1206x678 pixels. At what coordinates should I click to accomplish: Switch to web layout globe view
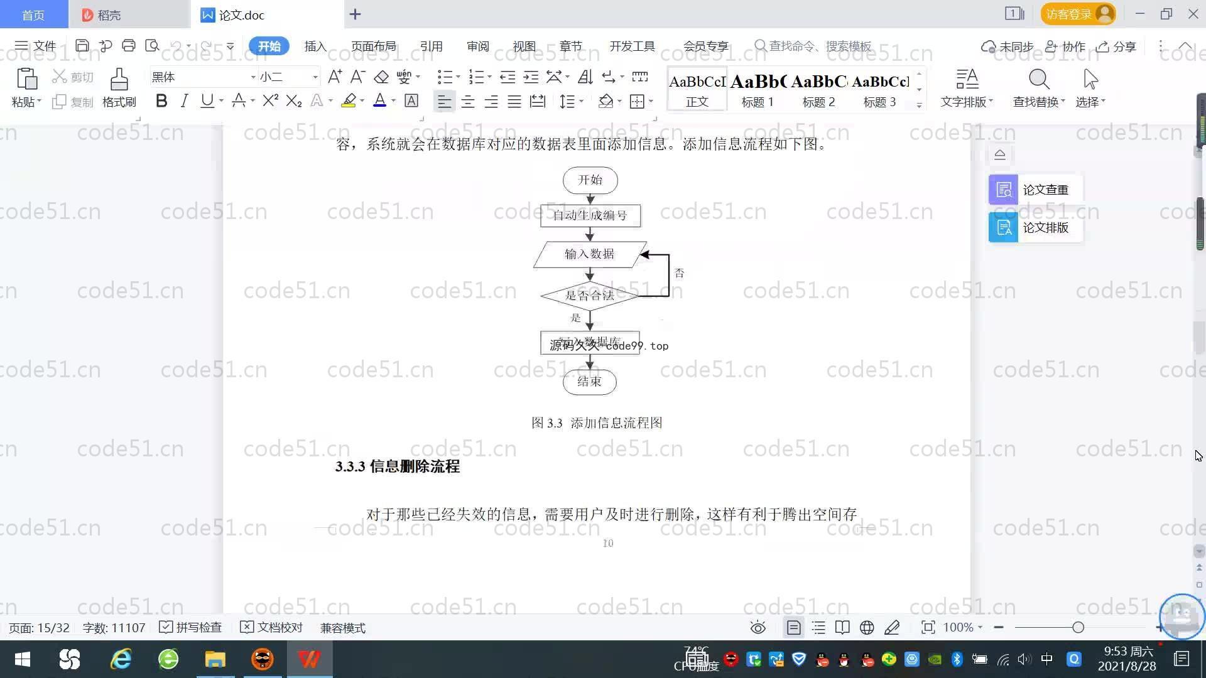(867, 628)
